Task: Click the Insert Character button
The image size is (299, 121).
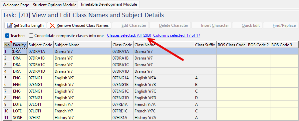Action: 211,25
